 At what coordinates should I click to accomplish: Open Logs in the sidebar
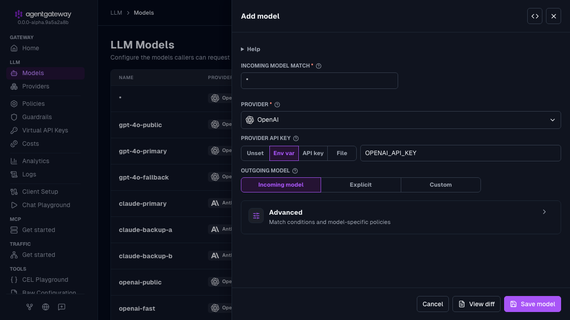pos(45,174)
